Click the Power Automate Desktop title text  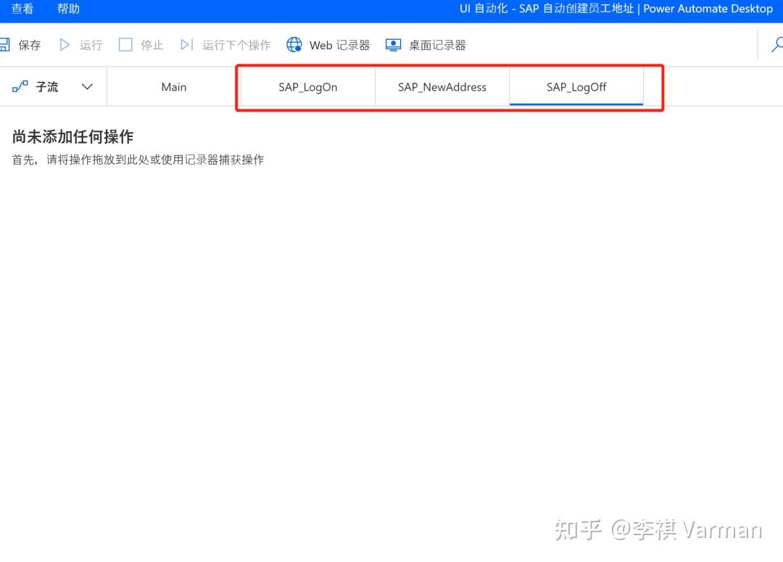tap(708, 9)
